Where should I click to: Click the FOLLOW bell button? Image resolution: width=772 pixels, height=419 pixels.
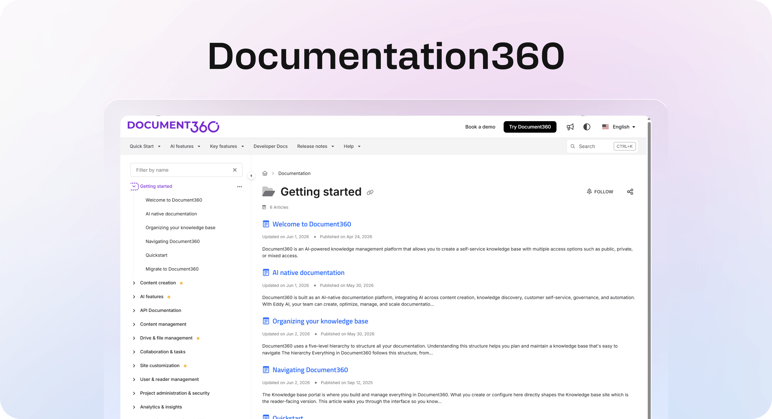[600, 191]
